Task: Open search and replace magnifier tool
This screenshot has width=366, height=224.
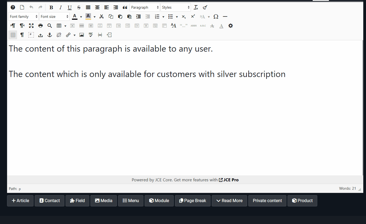Action: click(50, 26)
